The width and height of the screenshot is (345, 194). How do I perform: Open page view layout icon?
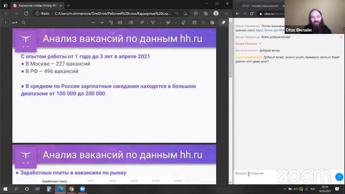131,23
